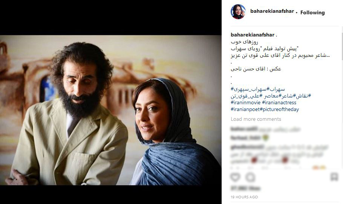This screenshot has width=343, height=204.
Task: Open the #iranianactress hashtag
Action: pos(279,103)
